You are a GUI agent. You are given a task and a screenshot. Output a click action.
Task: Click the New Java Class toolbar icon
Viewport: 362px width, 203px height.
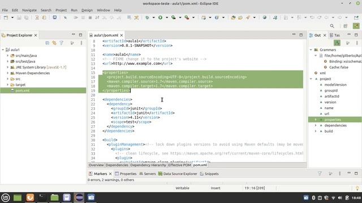coord(217,17)
